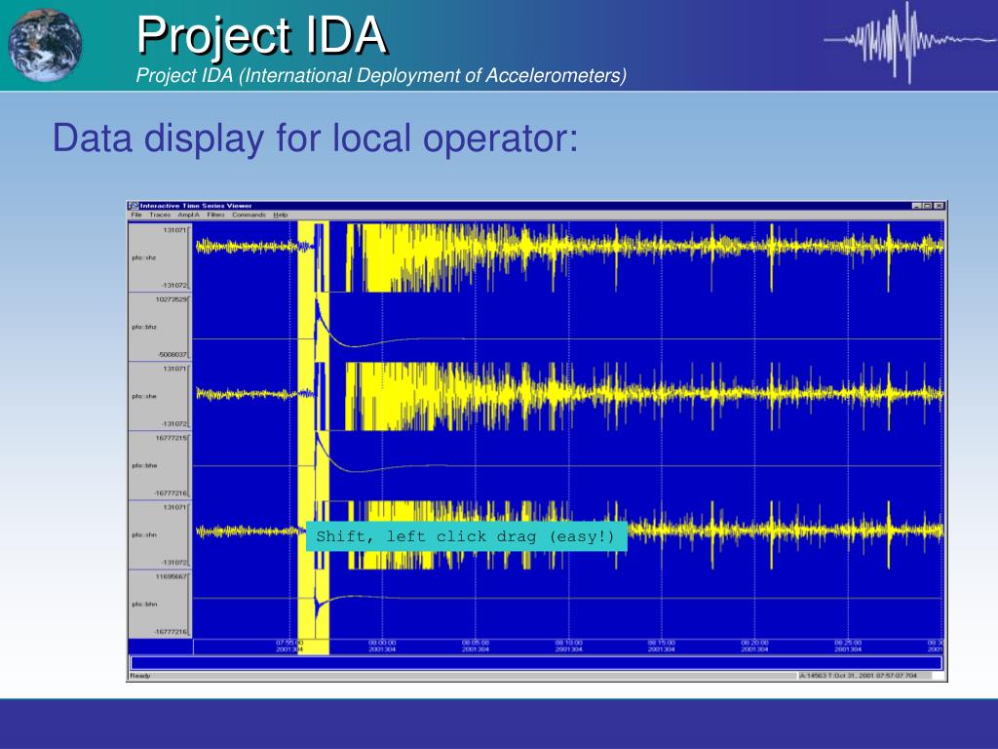Select the pfo::bhe trace label
Screen dimensions: 998x749
tap(144, 465)
